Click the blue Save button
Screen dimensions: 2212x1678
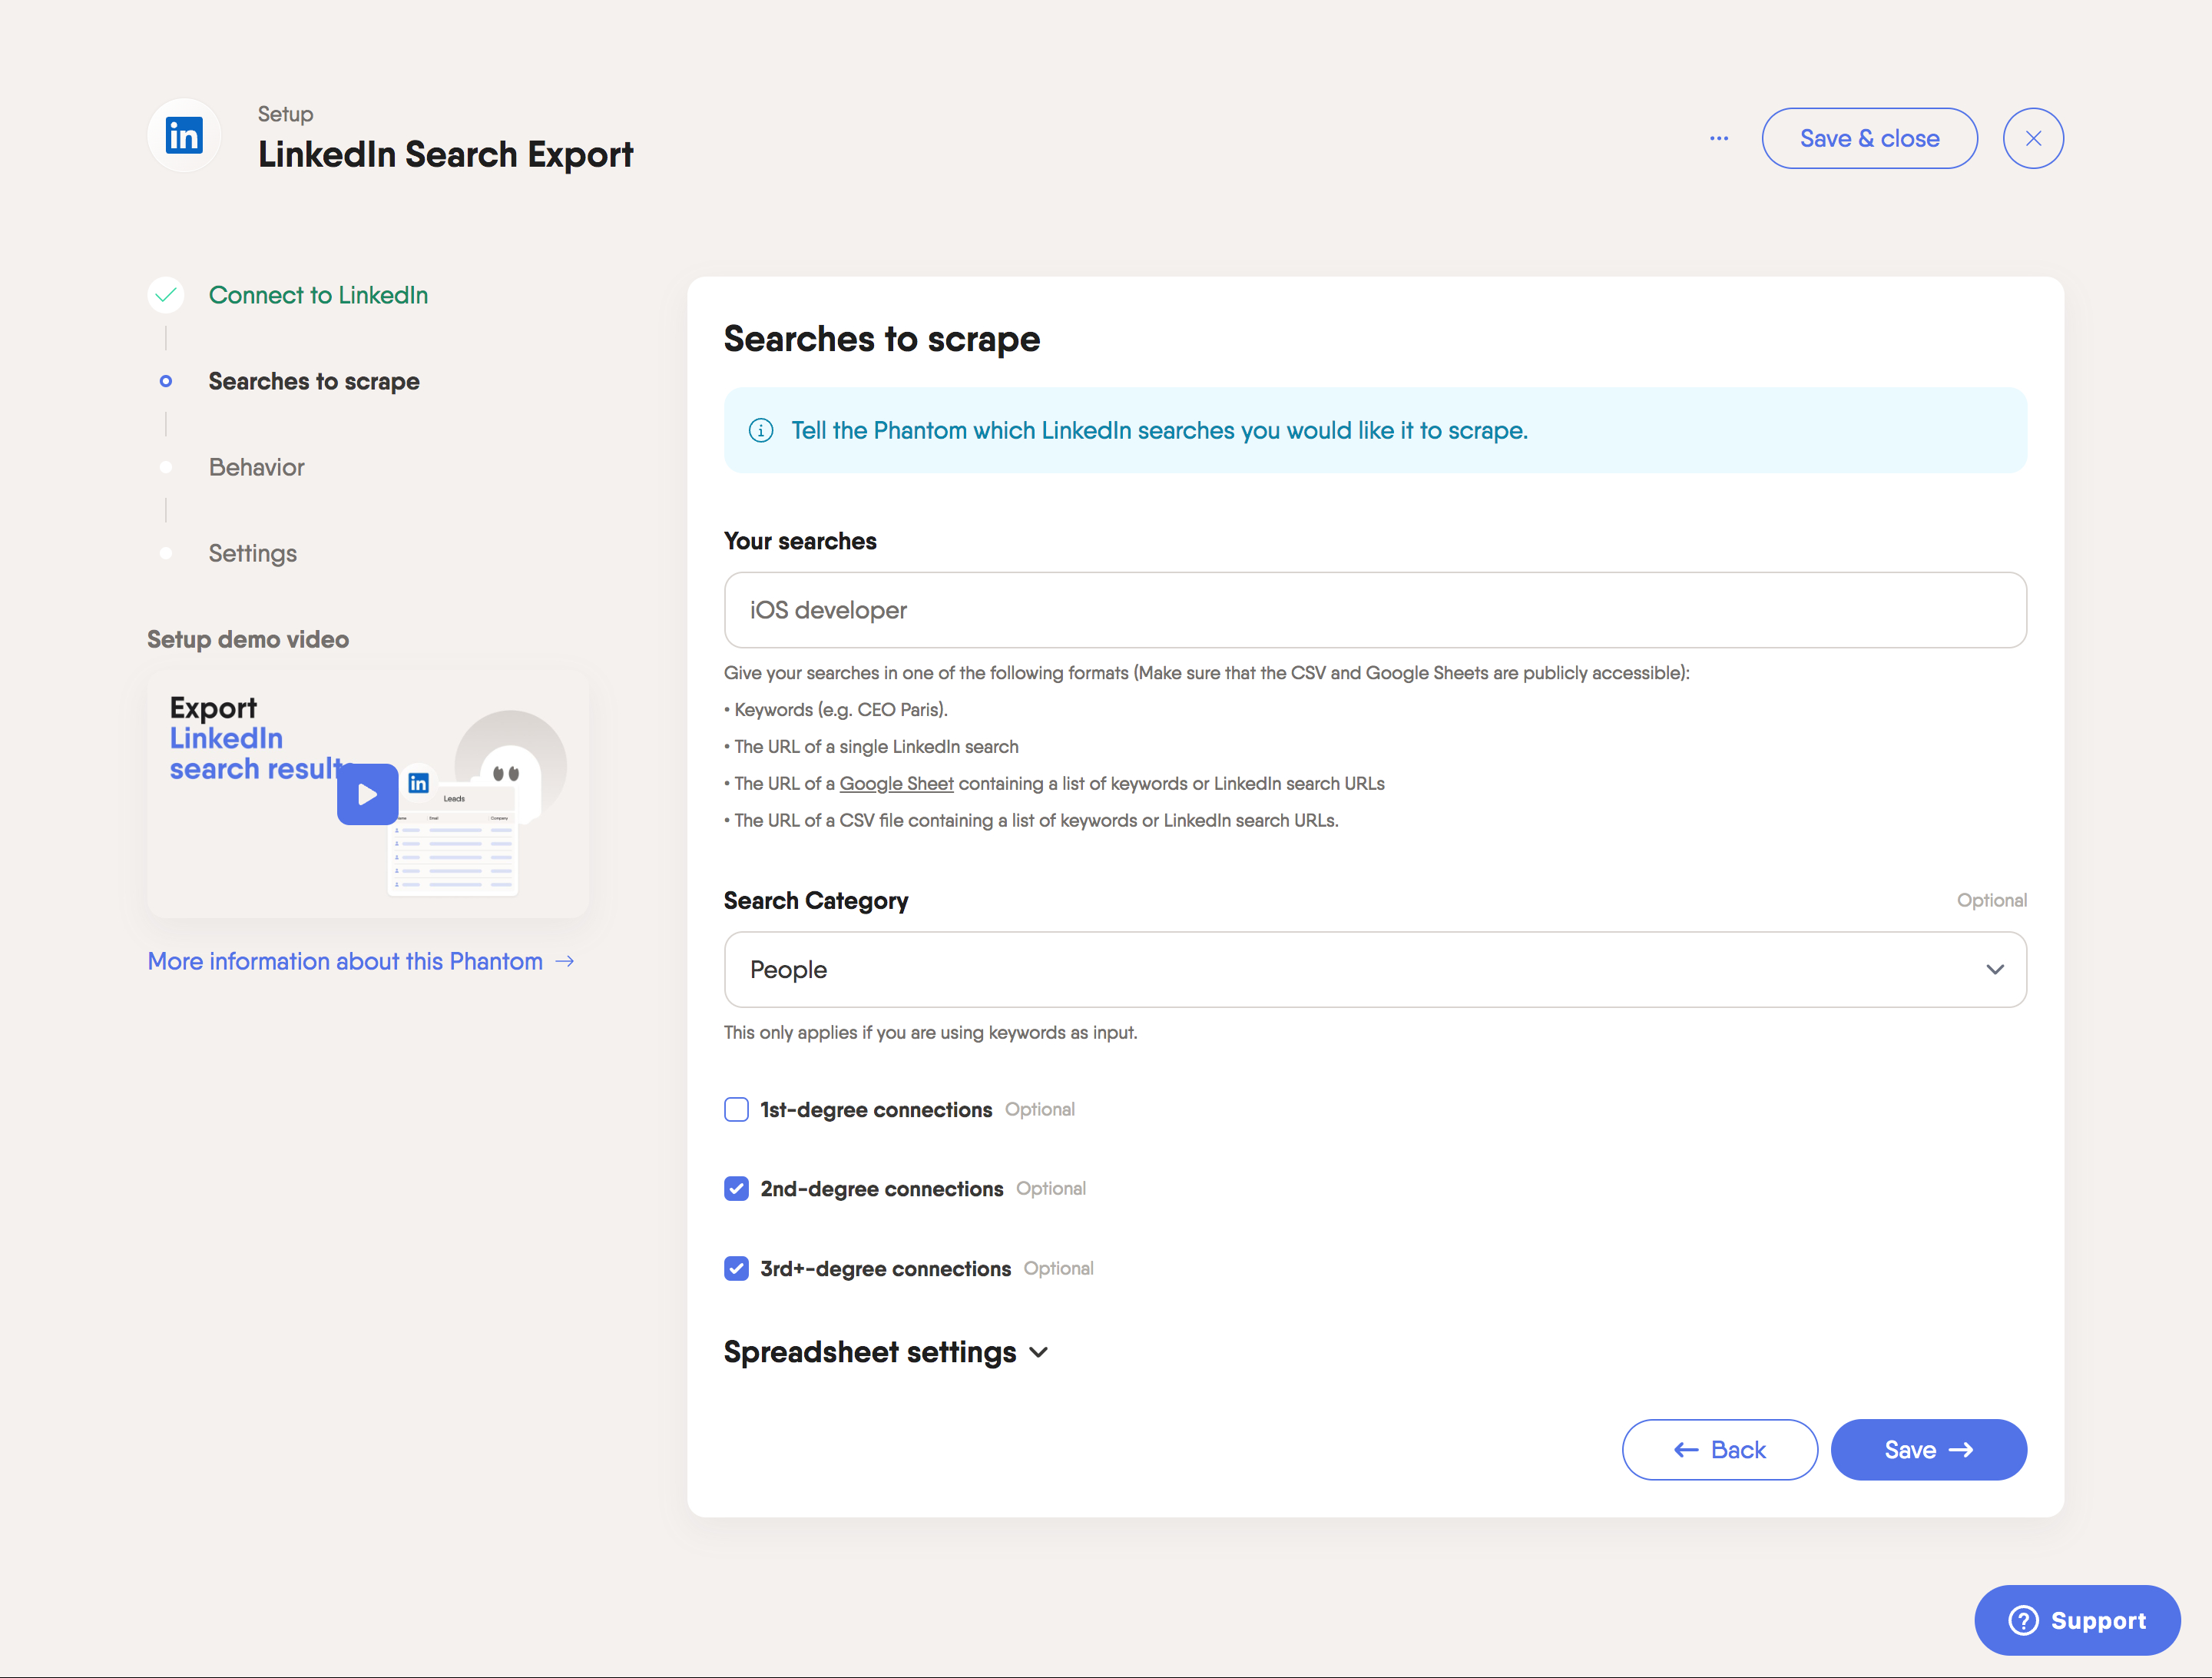[x=1928, y=1449]
